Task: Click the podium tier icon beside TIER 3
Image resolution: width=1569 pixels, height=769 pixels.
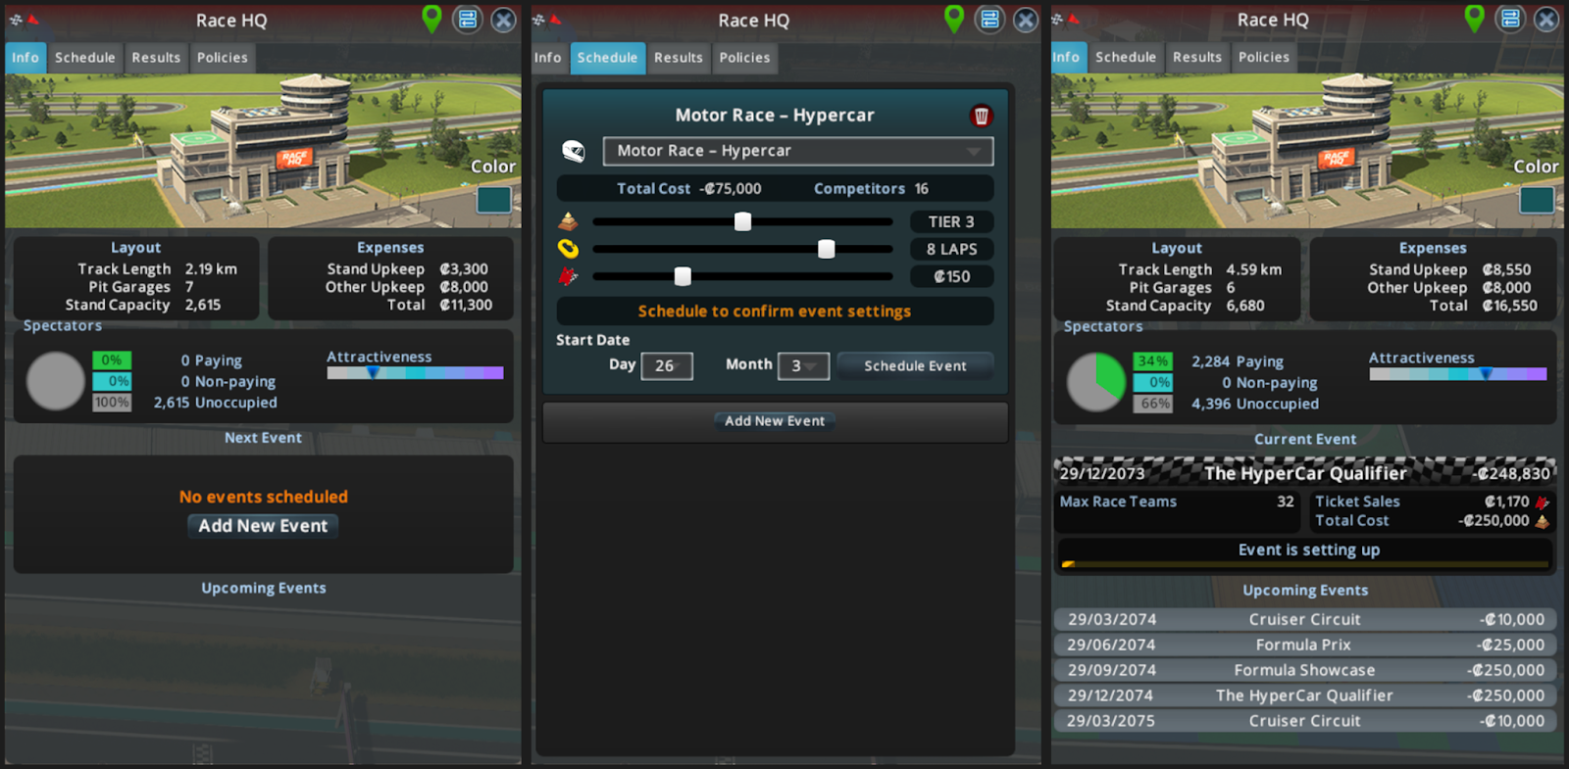Action: [x=569, y=221]
